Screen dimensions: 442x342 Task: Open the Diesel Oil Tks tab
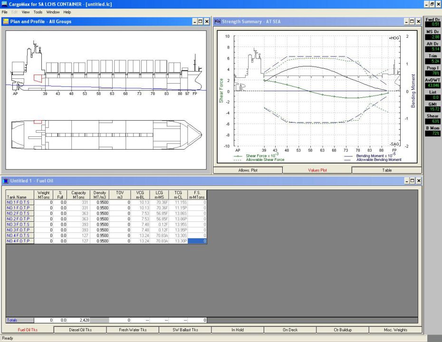[x=80, y=330]
